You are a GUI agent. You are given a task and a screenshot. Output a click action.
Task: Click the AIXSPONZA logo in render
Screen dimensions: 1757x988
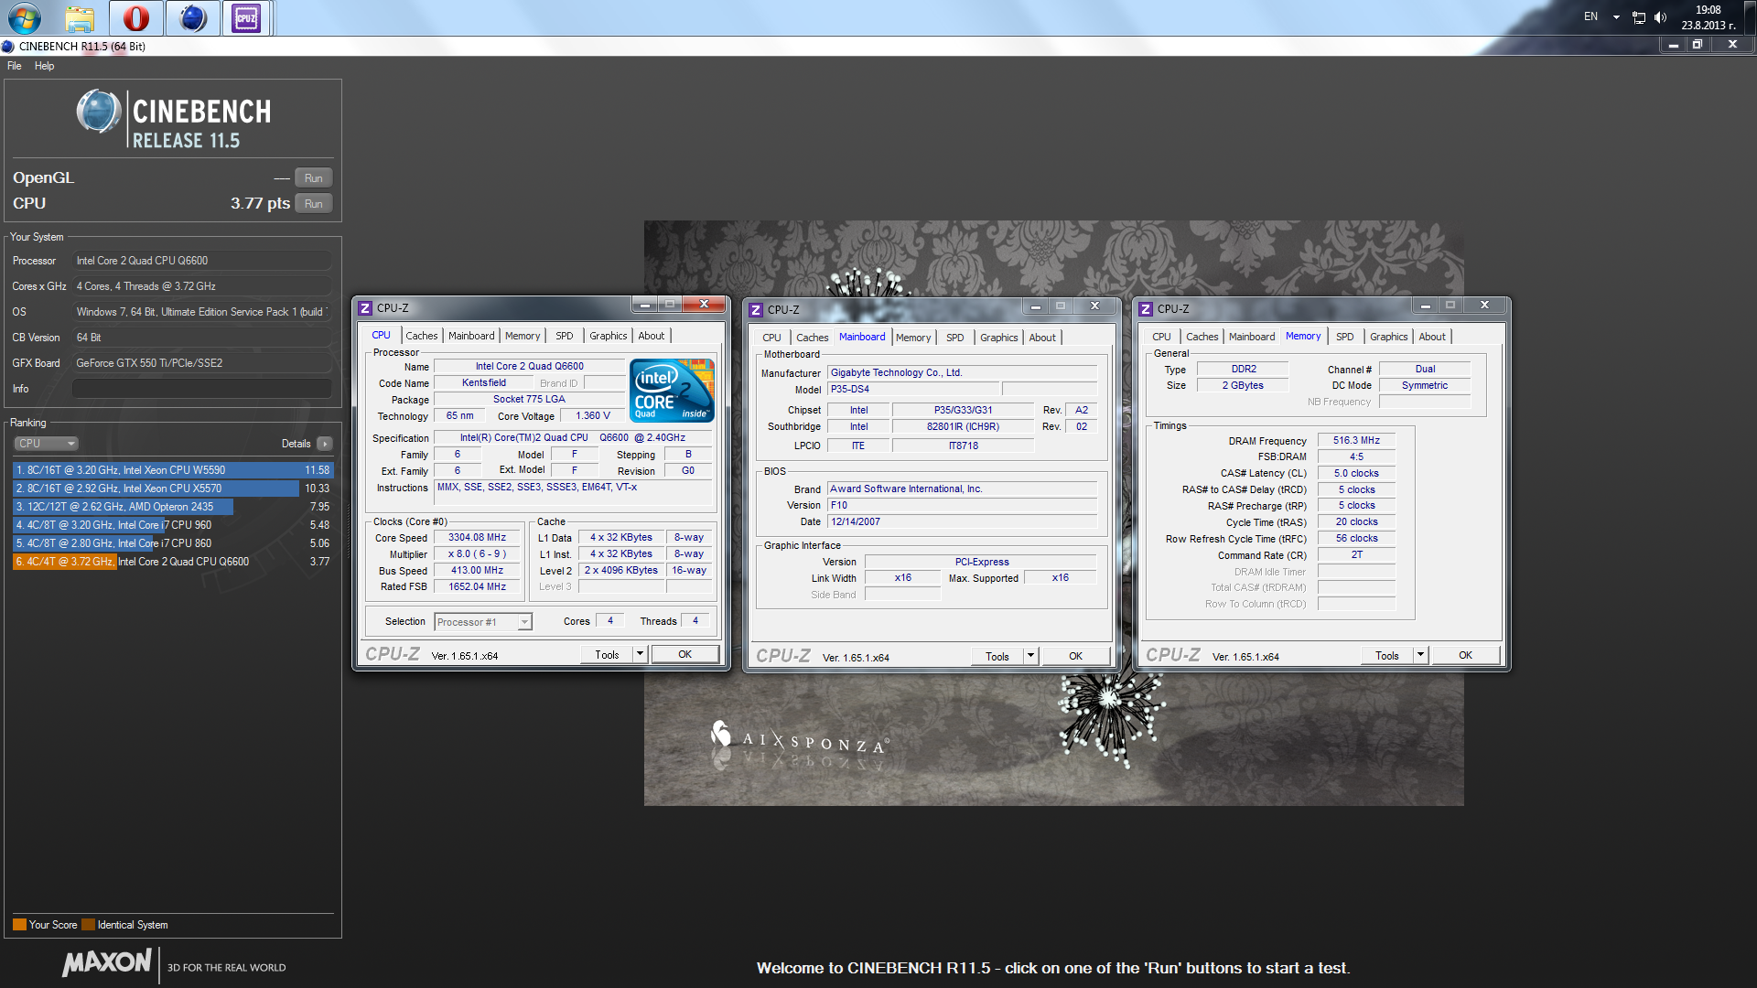coord(799,739)
